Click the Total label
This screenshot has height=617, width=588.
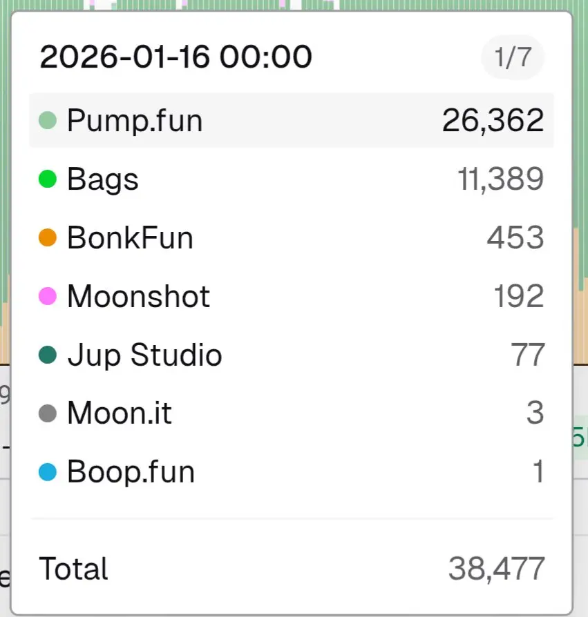click(74, 569)
